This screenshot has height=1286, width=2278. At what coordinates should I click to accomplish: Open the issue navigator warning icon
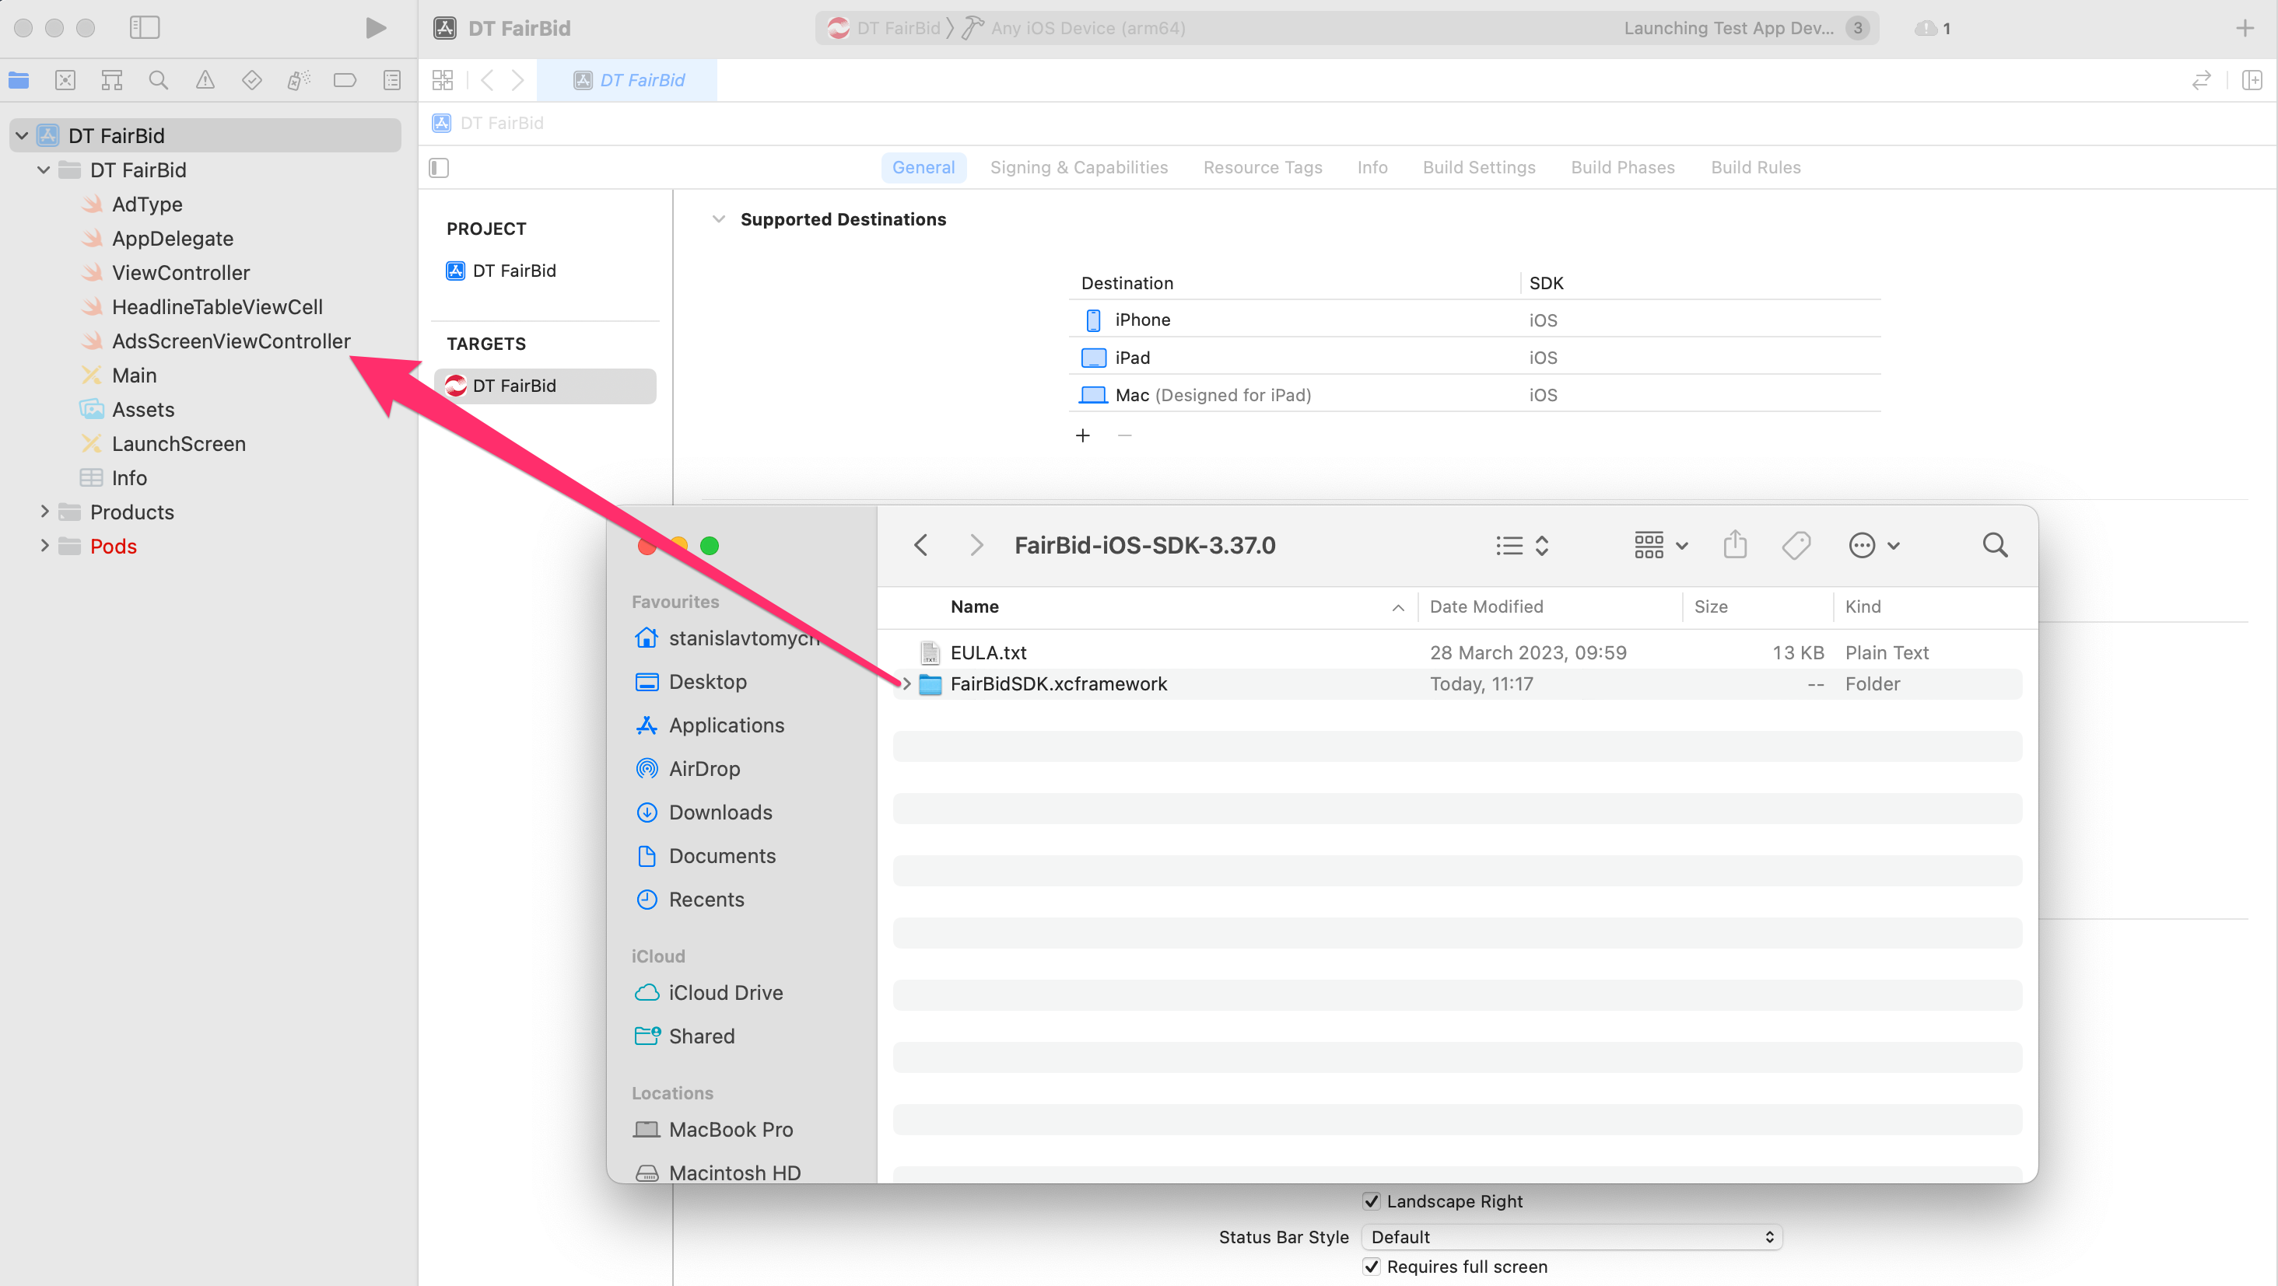(x=205, y=79)
